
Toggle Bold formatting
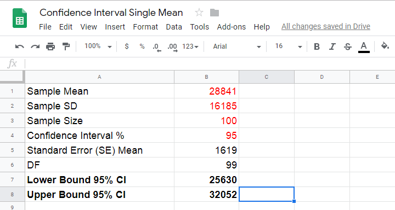coord(317,46)
